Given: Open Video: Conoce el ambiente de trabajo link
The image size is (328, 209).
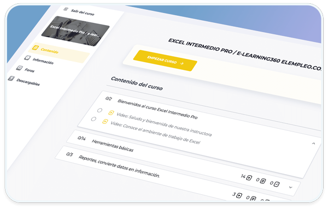Looking at the screenshot, I should click(x=155, y=133).
